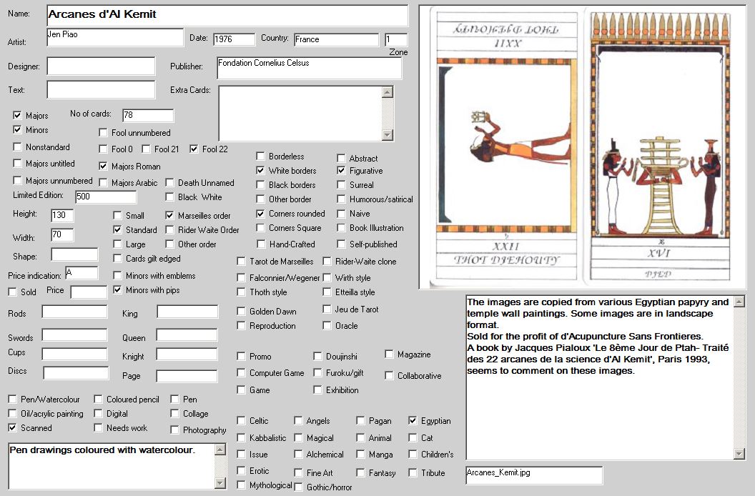
Task: Click down arrow of the pen drawings notes
Action: coord(220,483)
